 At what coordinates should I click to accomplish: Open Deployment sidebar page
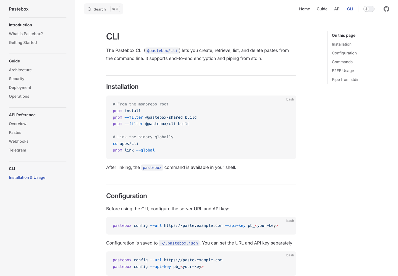20,87
